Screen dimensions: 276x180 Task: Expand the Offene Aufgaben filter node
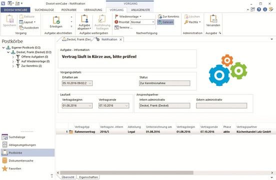click(13, 57)
